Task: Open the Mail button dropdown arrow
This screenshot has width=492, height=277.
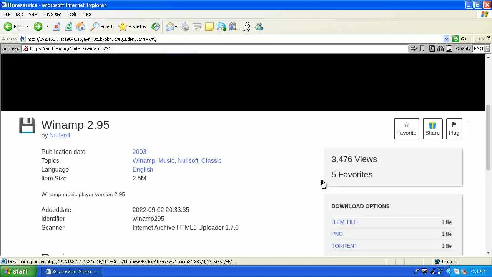Action: coord(176,27)
